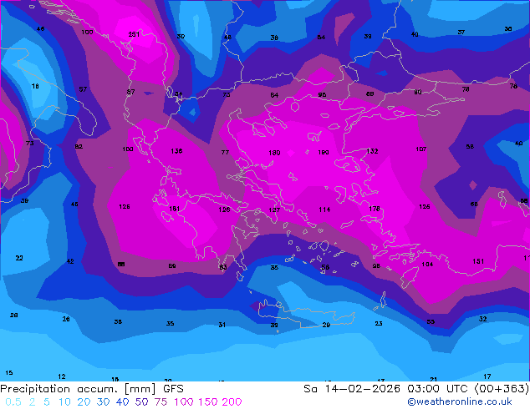Screen dimensions: 530x409
Task: Select the 104 precipitation value
Action: 427,264
